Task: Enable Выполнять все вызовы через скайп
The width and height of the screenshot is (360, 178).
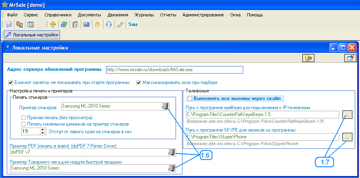Action: point(190,99)
